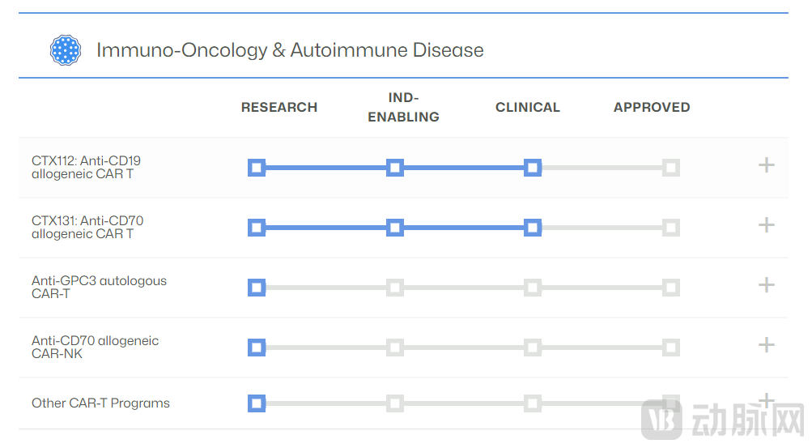Click Other CAR-T Programs Research marker
This screenshot has height=448, width=812.
pyautogui.click(x=257, y=403)
